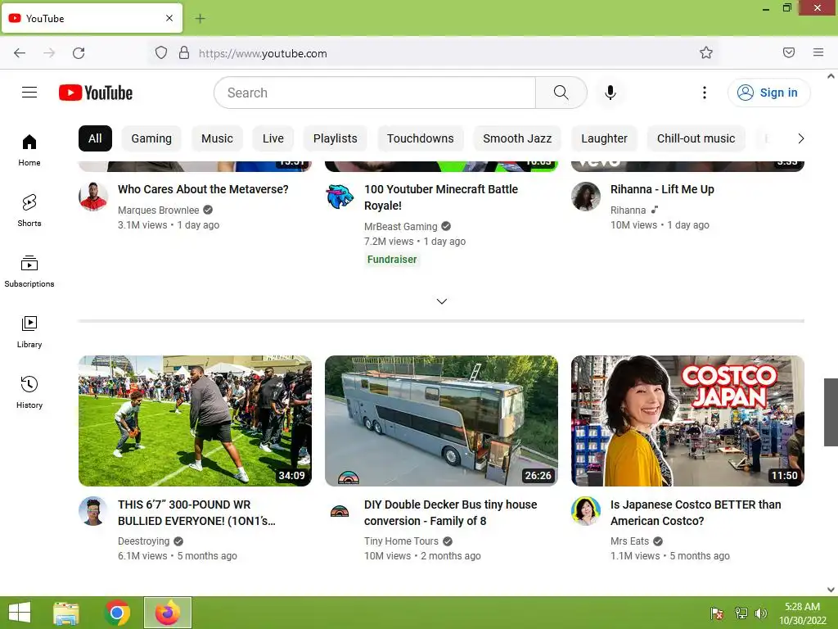Open Mrs Eats channel avatar
Viewport: 838px width, 629px height.
coord(586,511)
